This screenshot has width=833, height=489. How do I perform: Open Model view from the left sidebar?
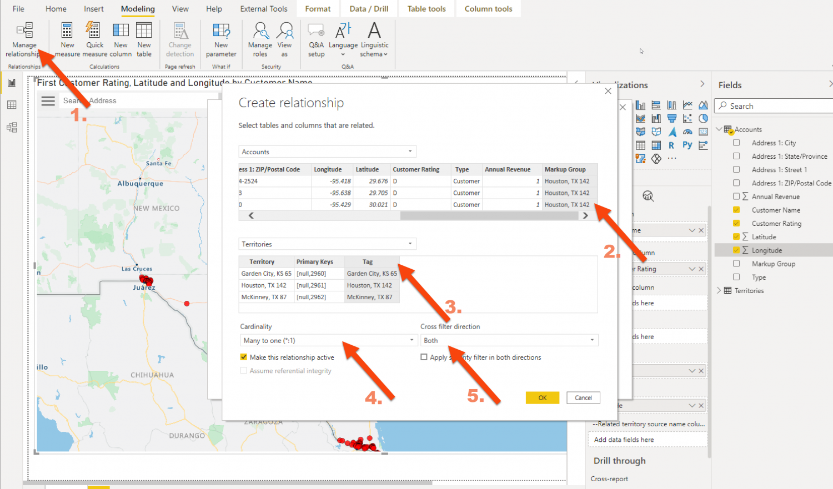click(11, 127)
